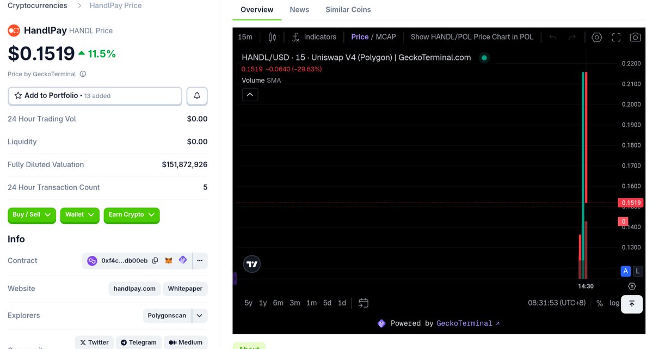This screenshot has width=653, height=349.
Task: Click the info icon beside GeckoTerminal price
Action: (83, 74)
